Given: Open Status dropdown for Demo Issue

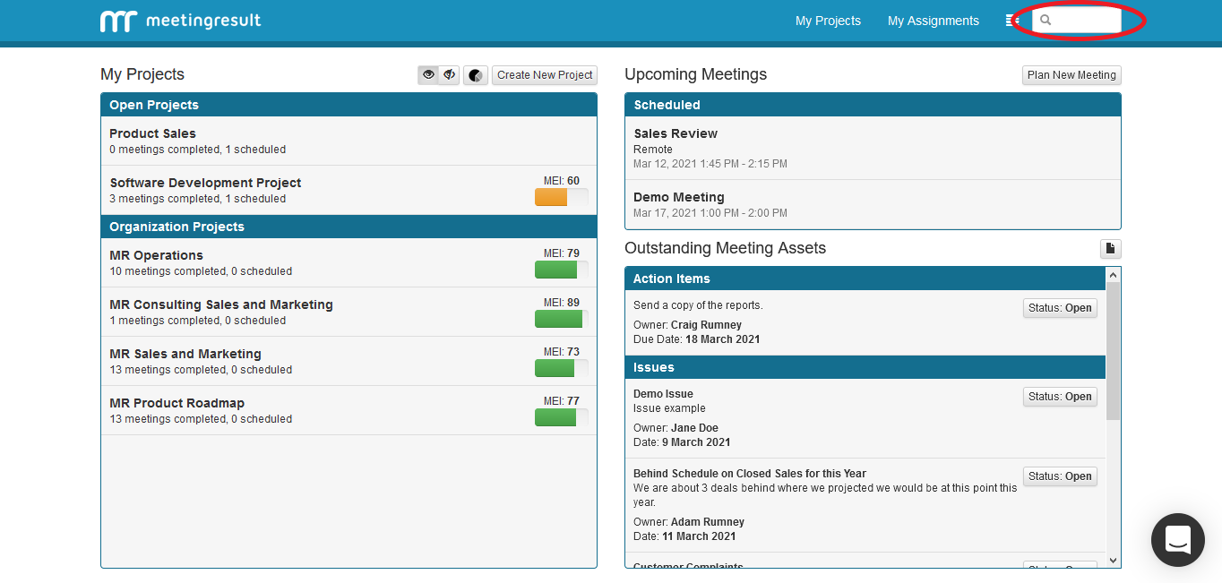Looking at the screenshot, I should [1060, 397].
